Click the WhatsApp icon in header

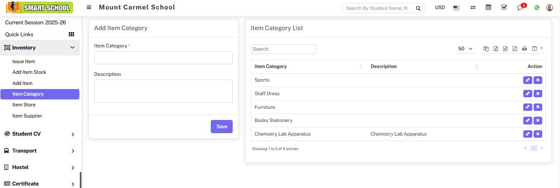point(537,7)
